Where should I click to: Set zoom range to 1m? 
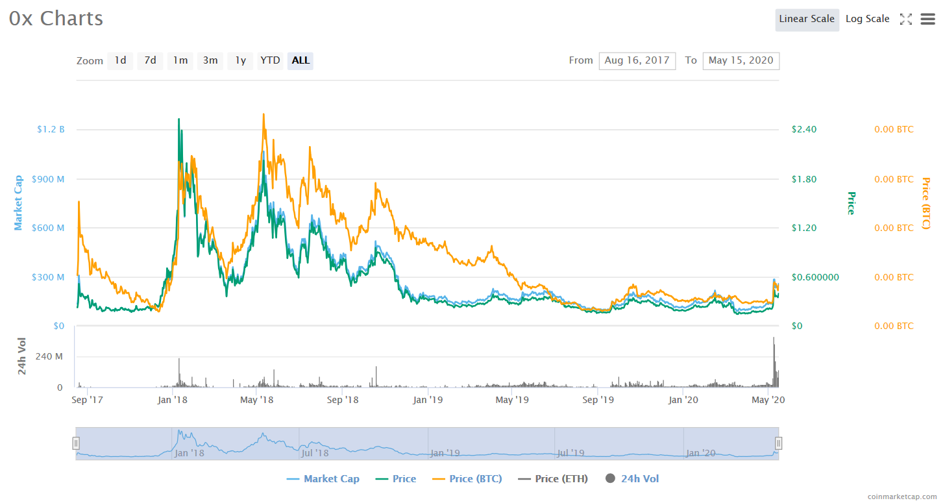point(180,60)
